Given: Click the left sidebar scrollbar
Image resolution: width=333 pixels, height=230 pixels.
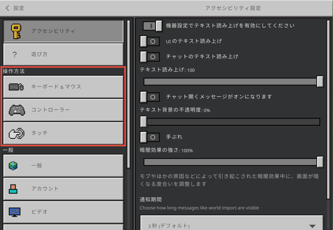Looking at the screenshot, I should pos(128,94).
